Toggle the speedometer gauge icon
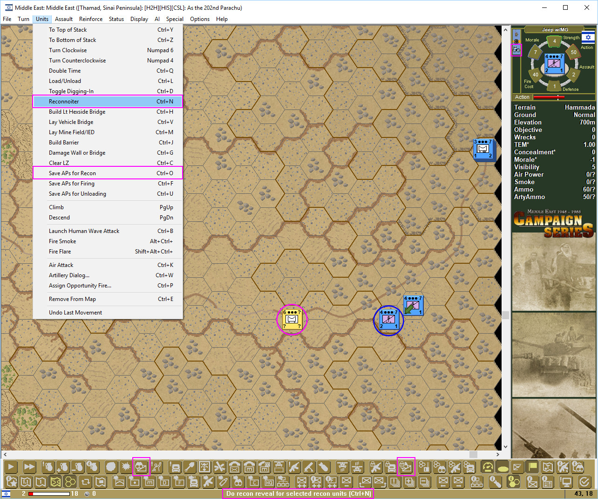Viewport: 598px width, 499px height. [488, 467]
